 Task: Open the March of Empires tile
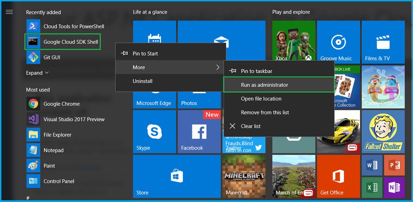coord(294,176)
